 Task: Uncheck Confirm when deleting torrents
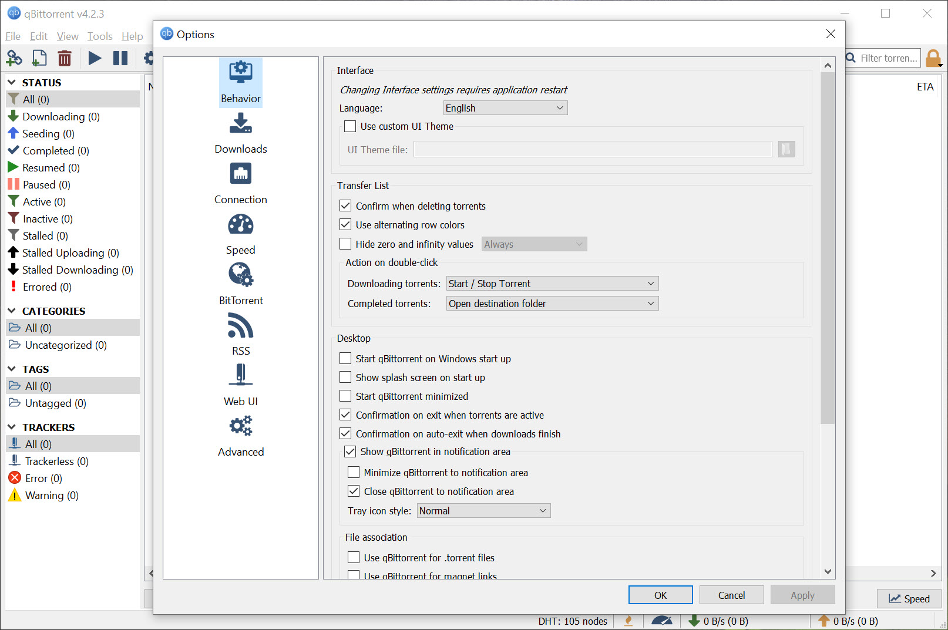coord(345,206)
